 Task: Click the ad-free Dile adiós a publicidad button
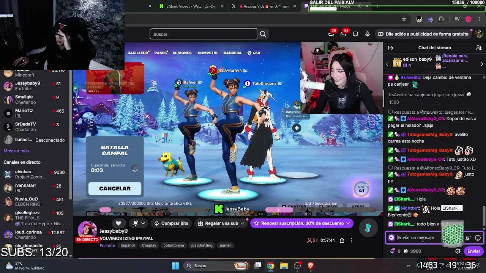coord(423,34)
